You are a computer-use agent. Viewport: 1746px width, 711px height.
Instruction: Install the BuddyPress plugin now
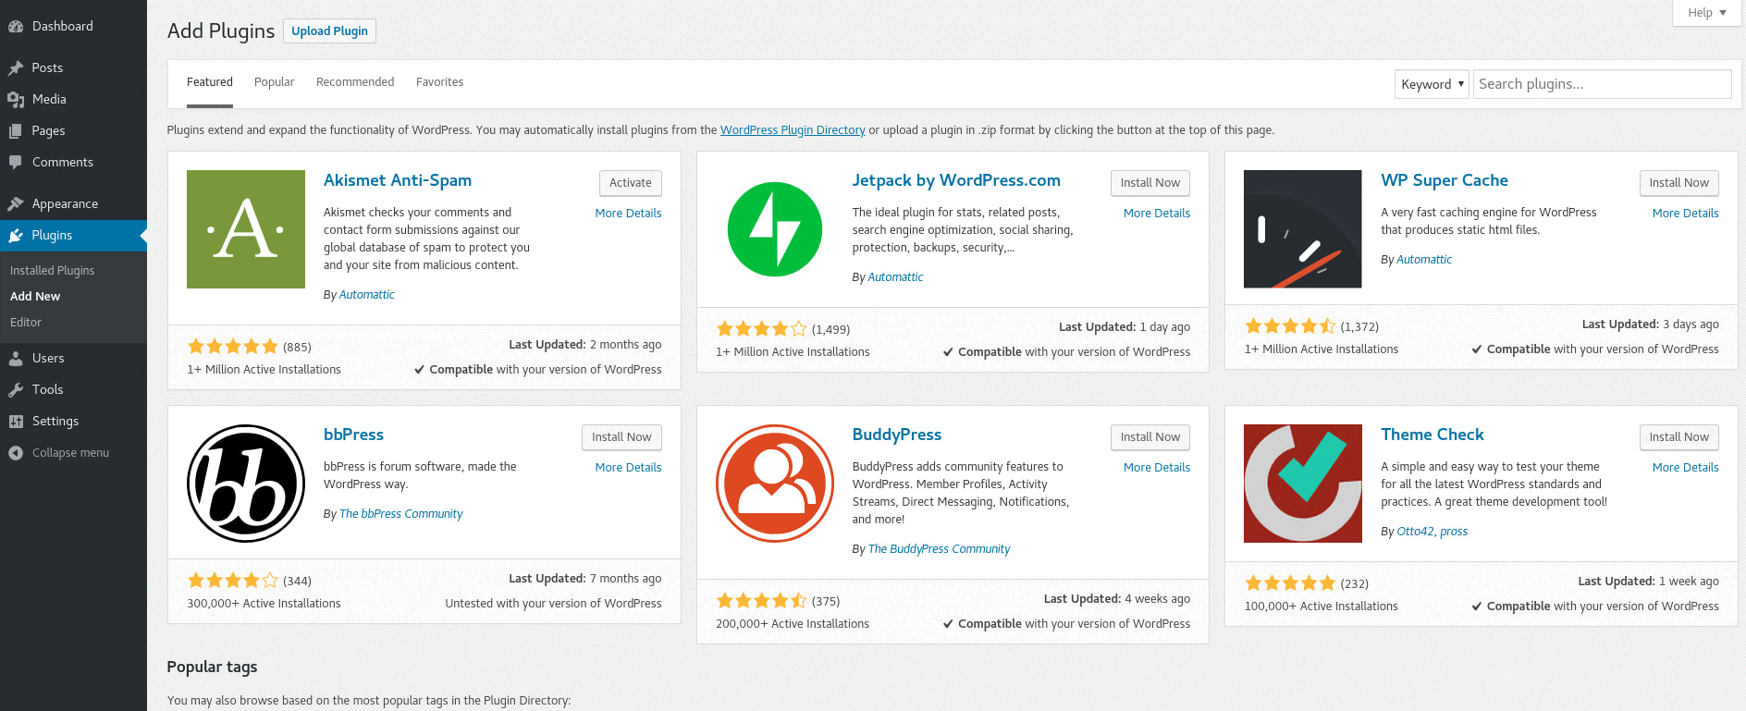pos(1150,437)
